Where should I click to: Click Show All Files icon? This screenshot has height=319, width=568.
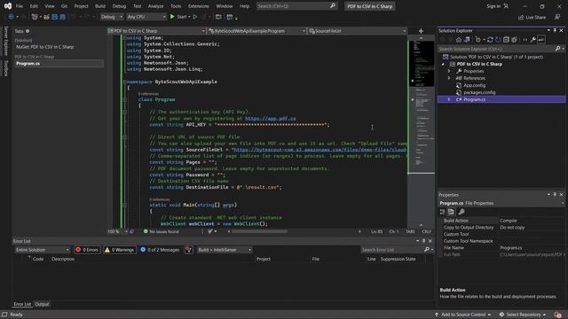point(514,40)
